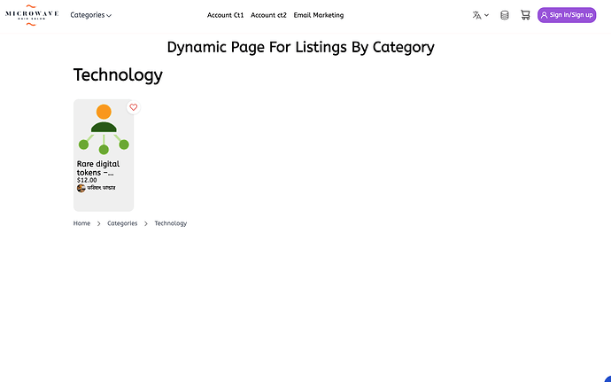
Task: Click the Categories breadcrumb link
Action: point(122,223)
